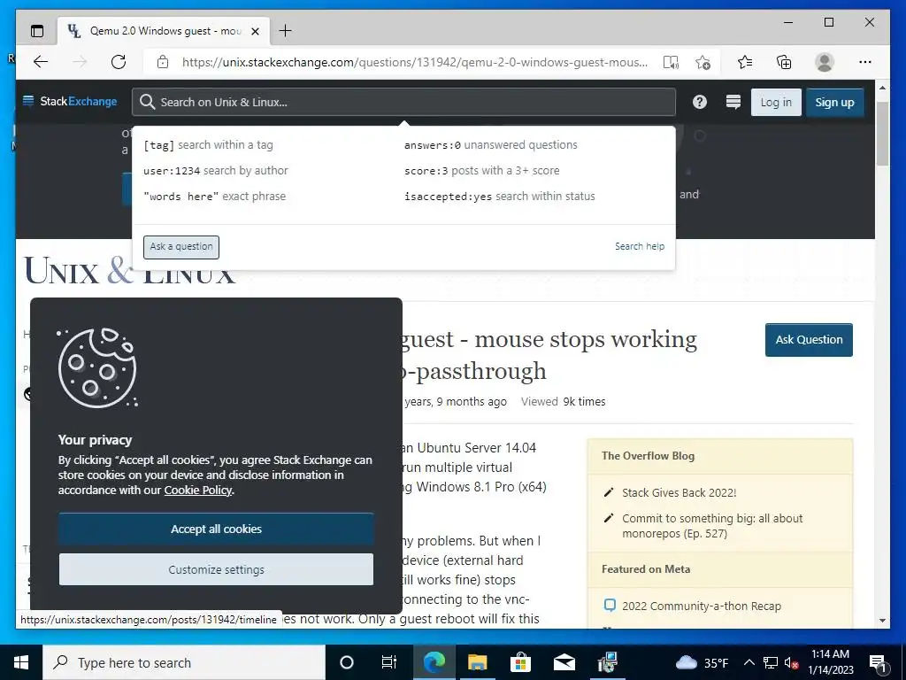Open Cortana circle icon on taskbar

click(x=347, y=662)
